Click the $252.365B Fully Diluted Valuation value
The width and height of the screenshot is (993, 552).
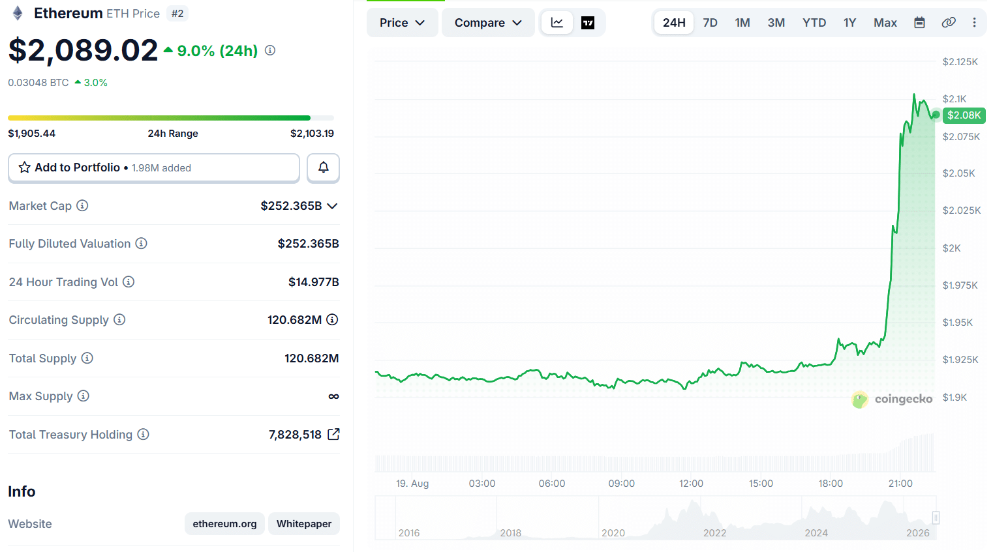[x=308, y=244]
